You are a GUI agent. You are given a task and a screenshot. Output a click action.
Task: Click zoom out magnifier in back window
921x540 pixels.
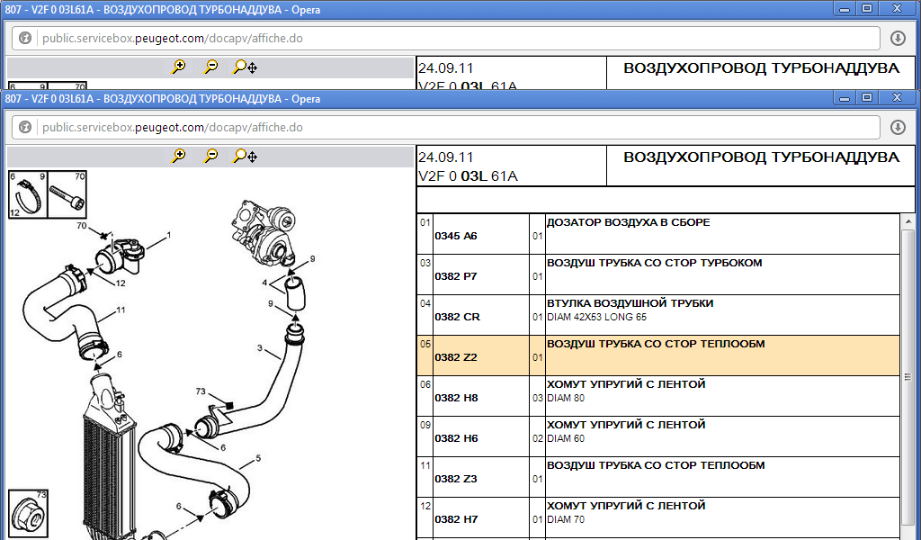tap(210, 67)
